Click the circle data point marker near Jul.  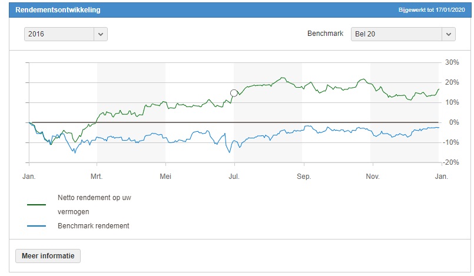click(x=234, y=93)
